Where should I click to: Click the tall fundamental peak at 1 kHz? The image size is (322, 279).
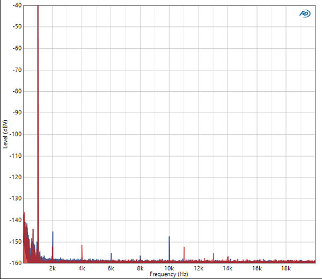[38, 107]
